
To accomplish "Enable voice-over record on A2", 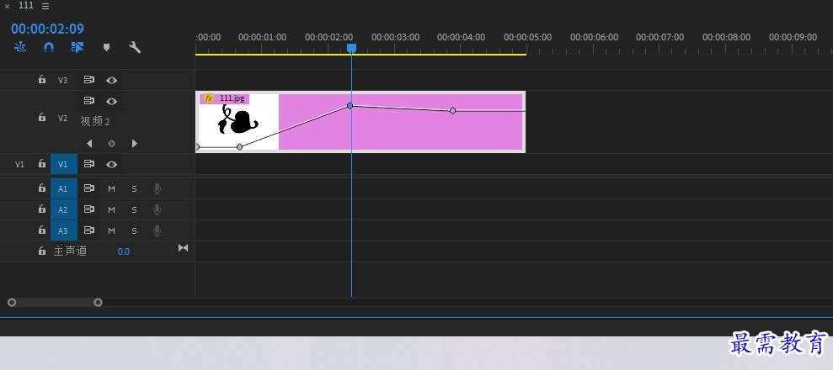I will 157,209.
